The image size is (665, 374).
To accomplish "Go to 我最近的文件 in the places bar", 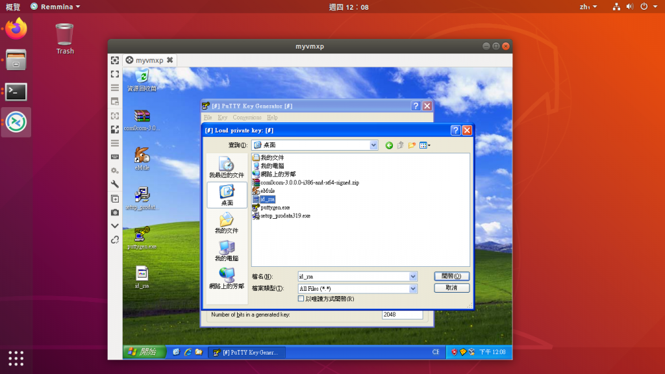I will point(227,168).
